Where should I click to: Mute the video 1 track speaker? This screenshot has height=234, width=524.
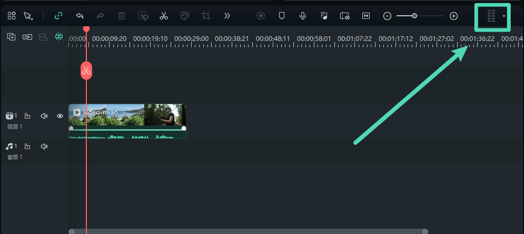(44, 116)
